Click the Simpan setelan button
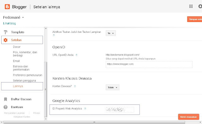 pos(194,19)
